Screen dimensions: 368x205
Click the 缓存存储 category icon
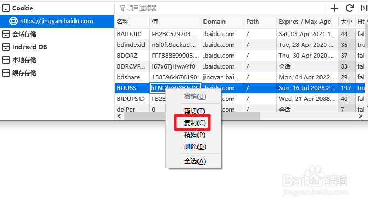(x=6, y=73)
